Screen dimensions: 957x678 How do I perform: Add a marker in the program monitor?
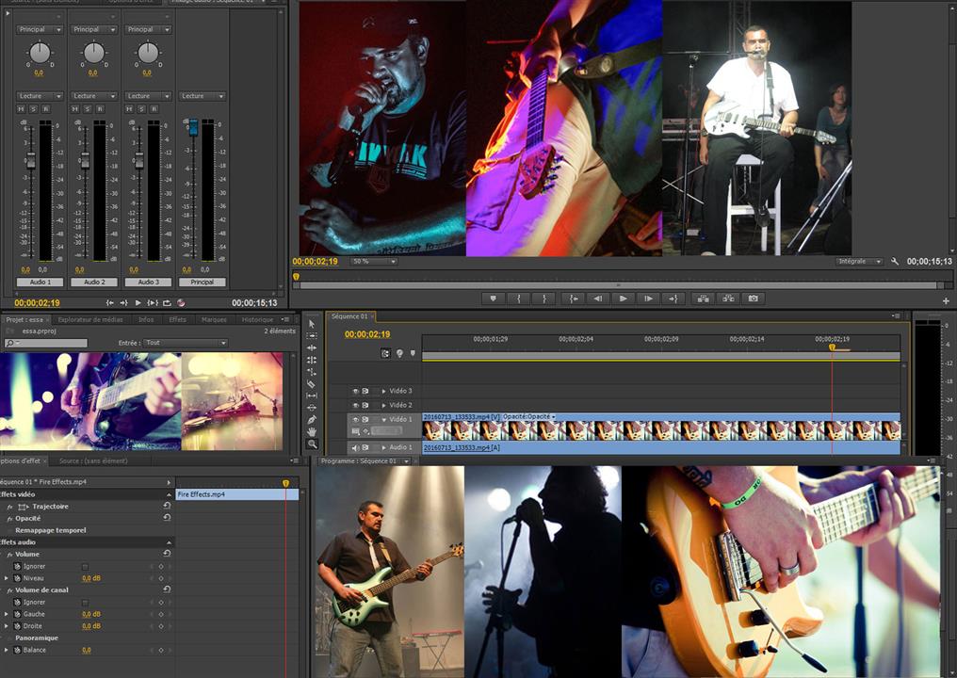pyautogui.click(x=494, y=299)
